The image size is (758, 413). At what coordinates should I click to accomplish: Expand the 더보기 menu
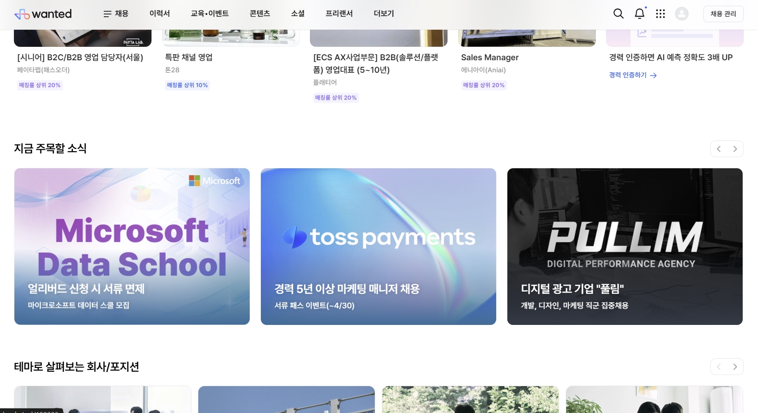pyautogui.click(x=384, y=14)
